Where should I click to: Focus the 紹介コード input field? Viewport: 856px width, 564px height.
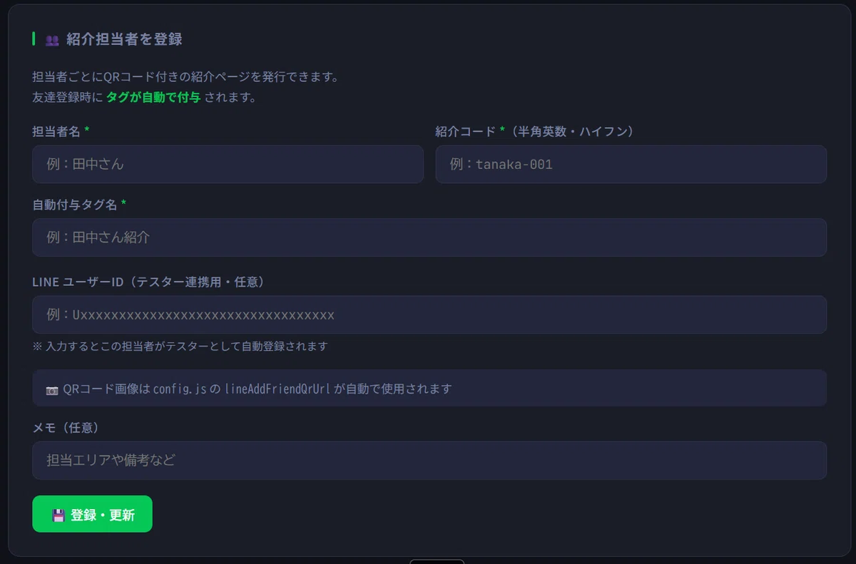pyautogui.click(x=631, y=164)
